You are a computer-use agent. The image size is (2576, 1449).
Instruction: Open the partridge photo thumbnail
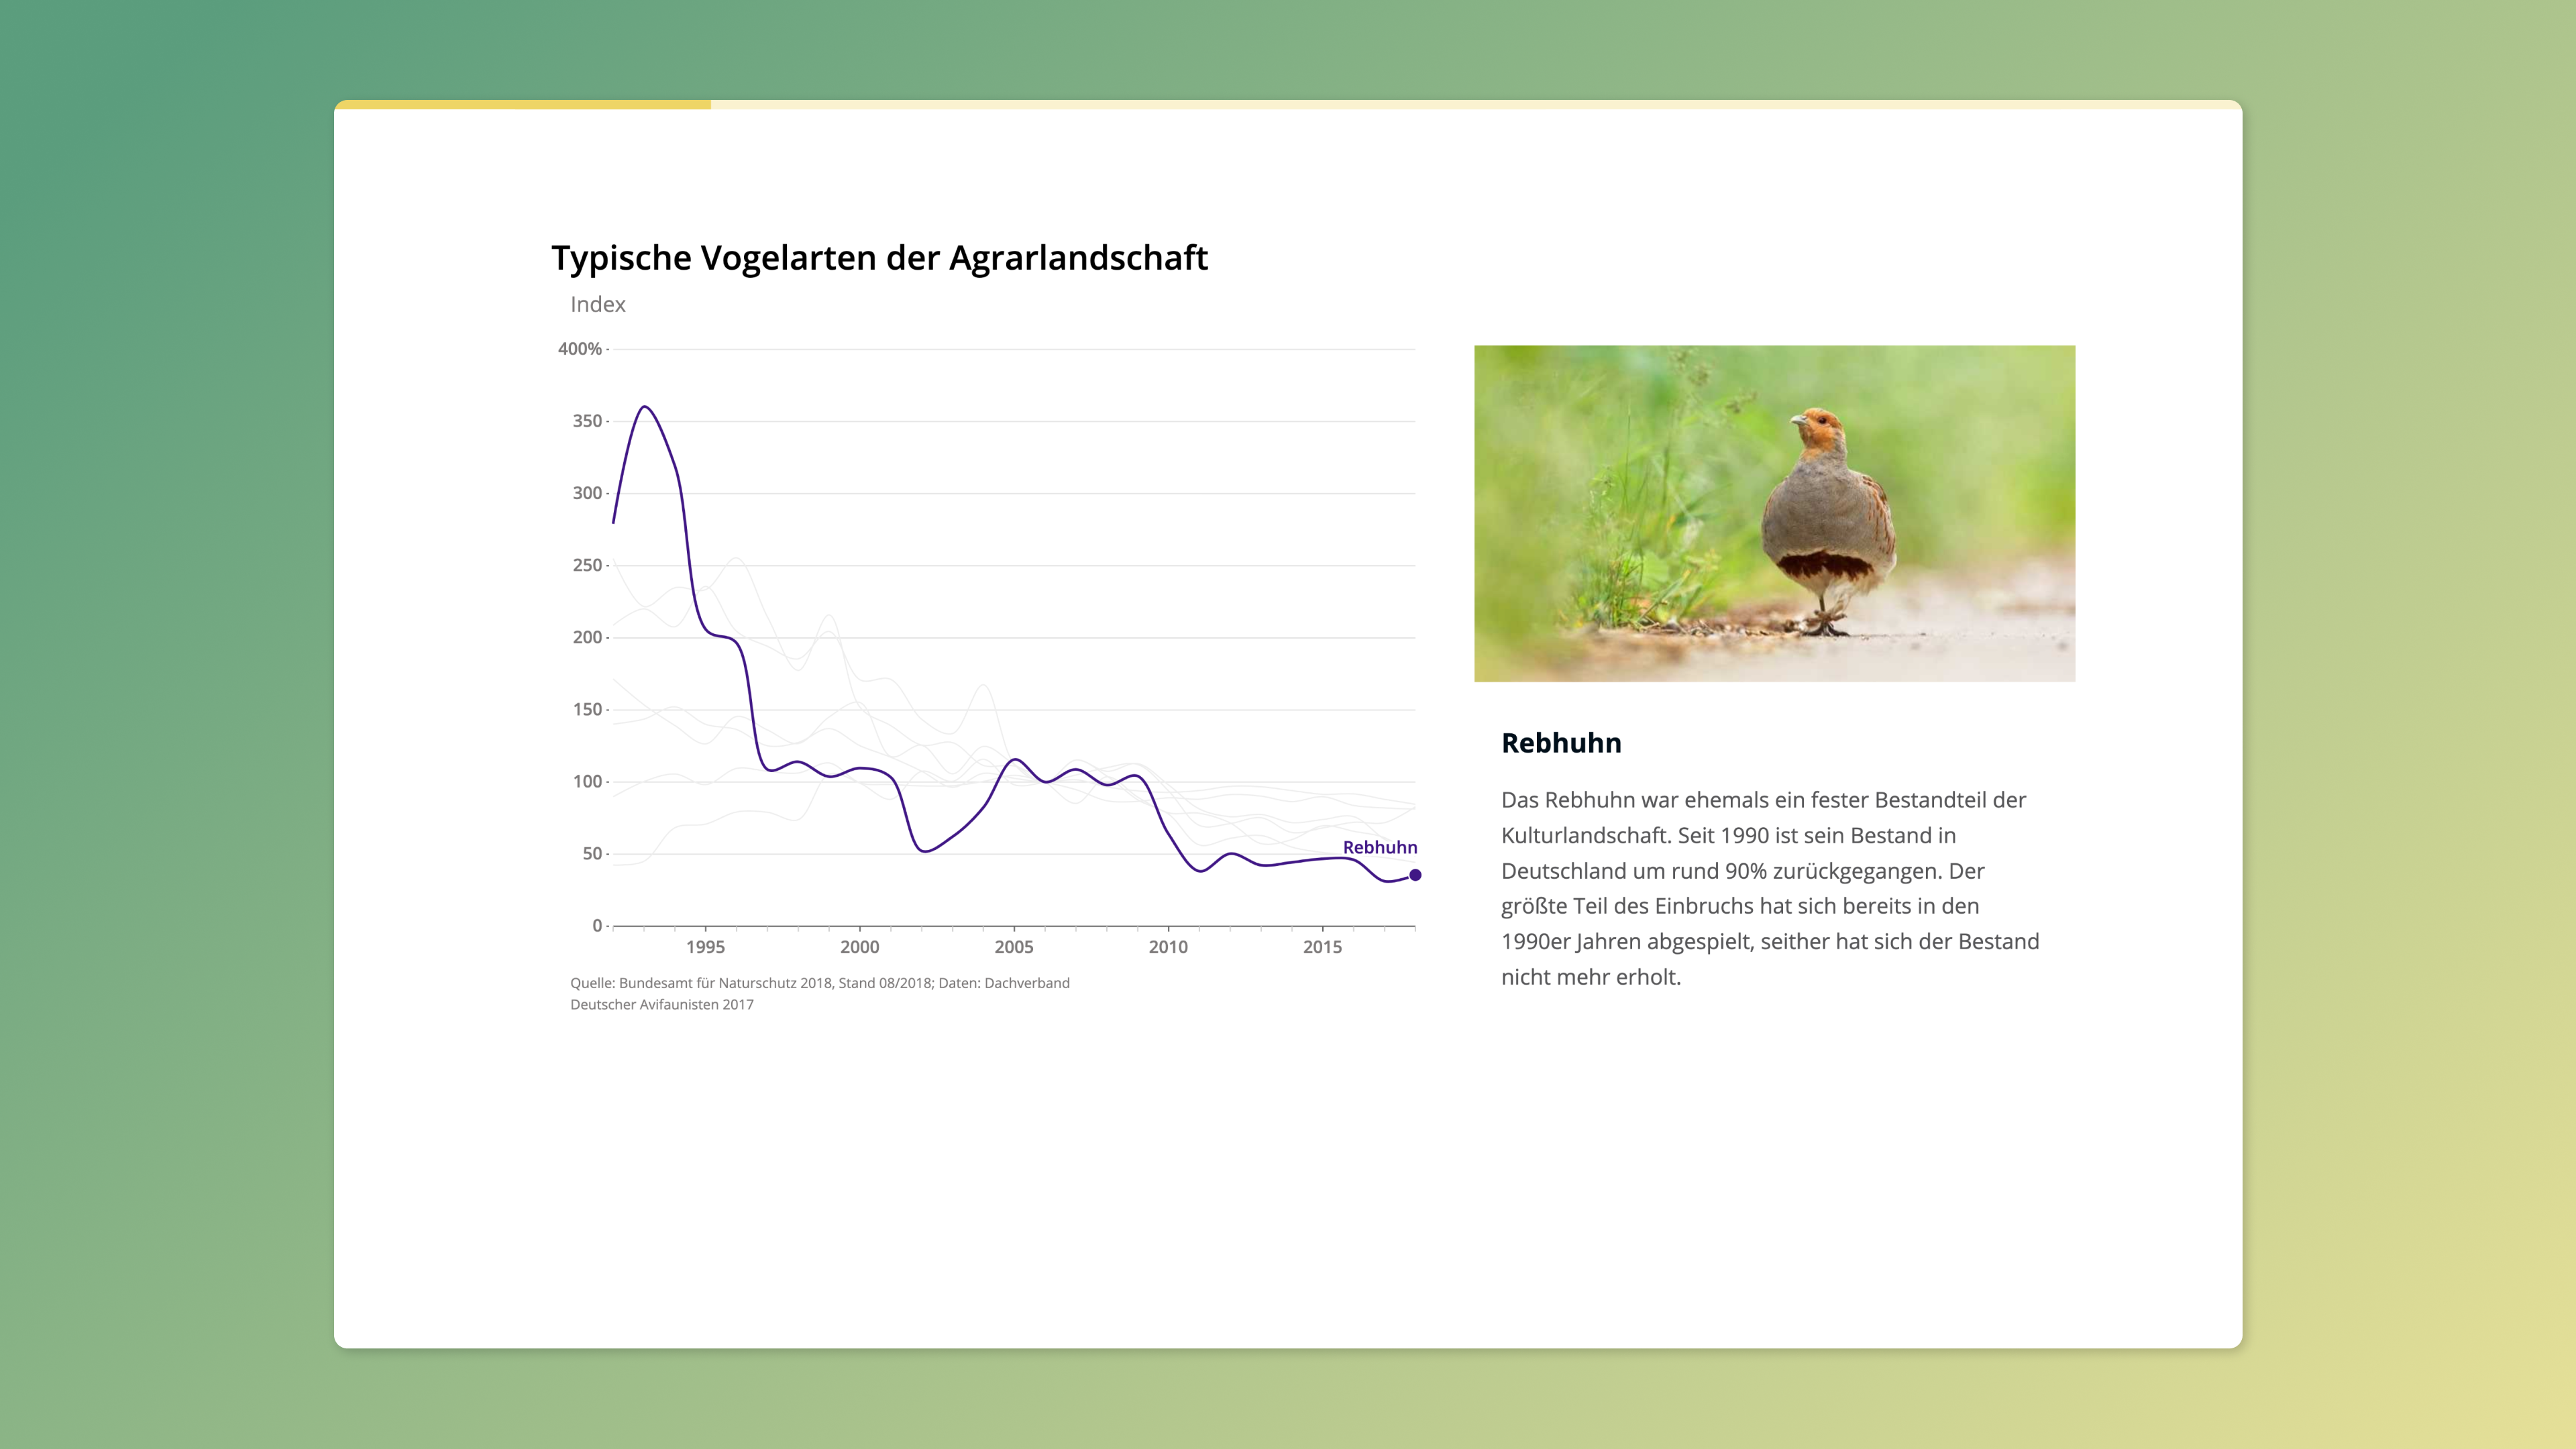pos(1774,513)
